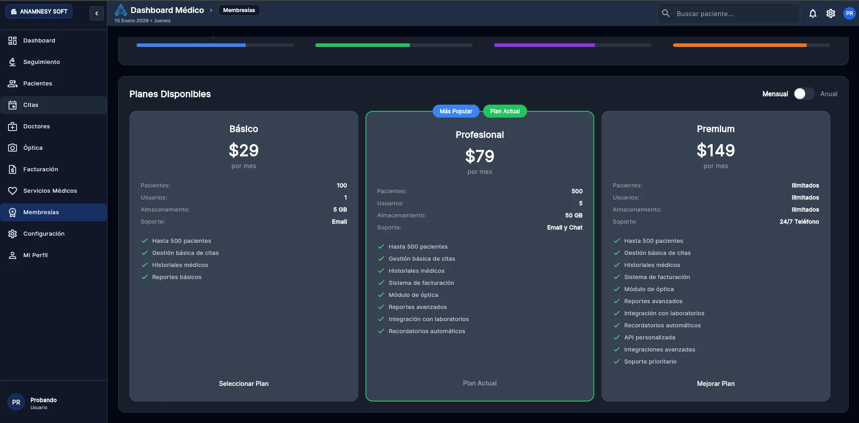The image size is (859, 423).
Task: Click the Mensual label
Action: [775, 94]
